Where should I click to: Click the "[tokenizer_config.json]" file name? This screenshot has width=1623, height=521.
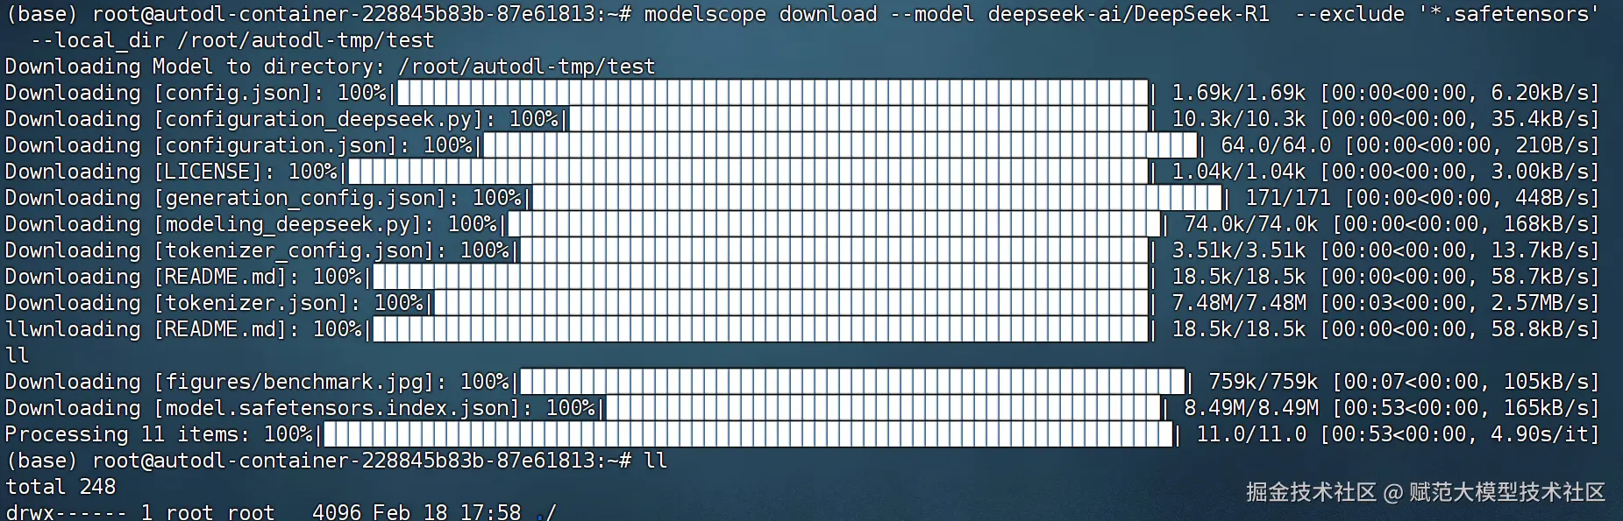[294, 250]
